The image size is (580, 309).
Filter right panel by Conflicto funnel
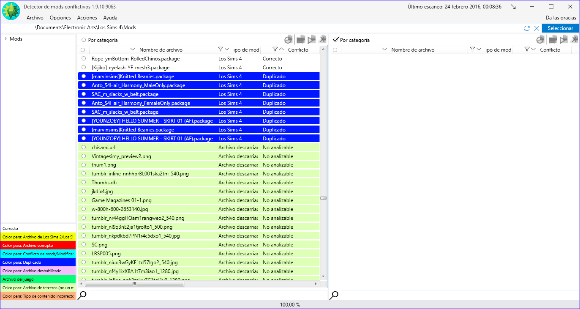[x=527, y=49]
